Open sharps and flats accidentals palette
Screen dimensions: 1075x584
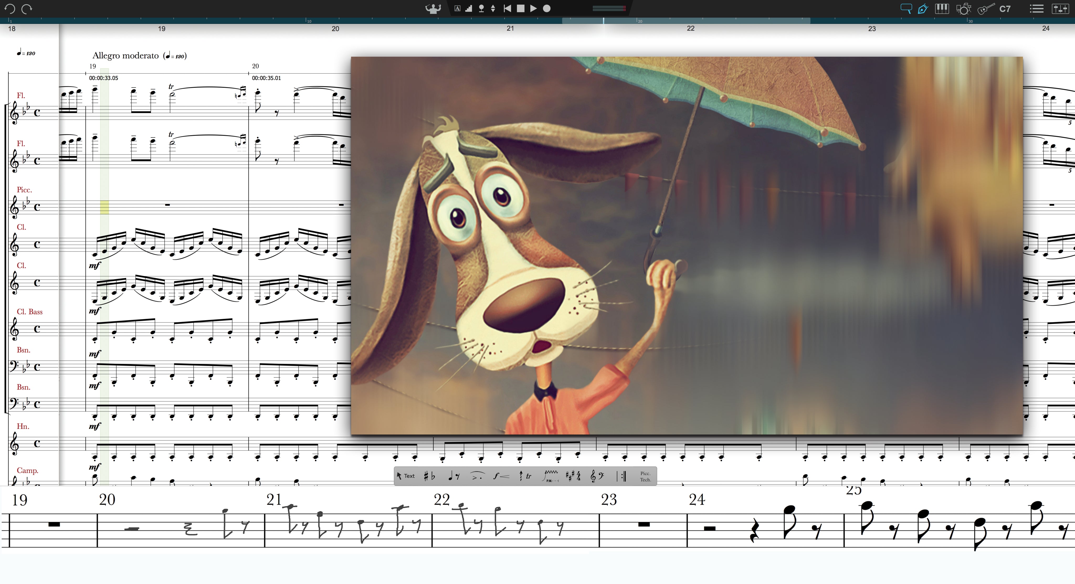[429, 476]
